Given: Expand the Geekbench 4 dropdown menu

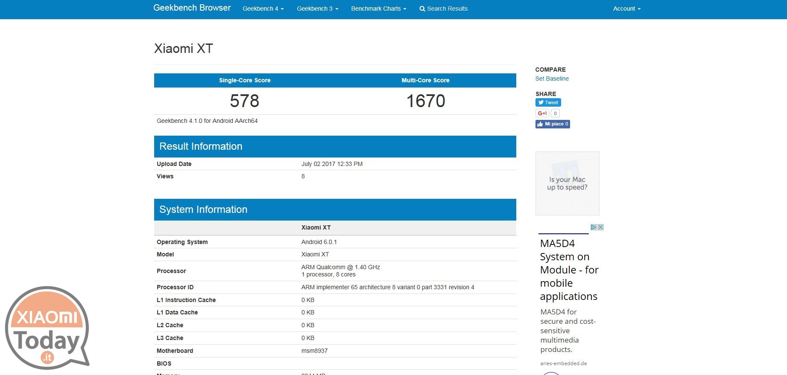Looking at the screenshot, I should click(x=263, y=9).
